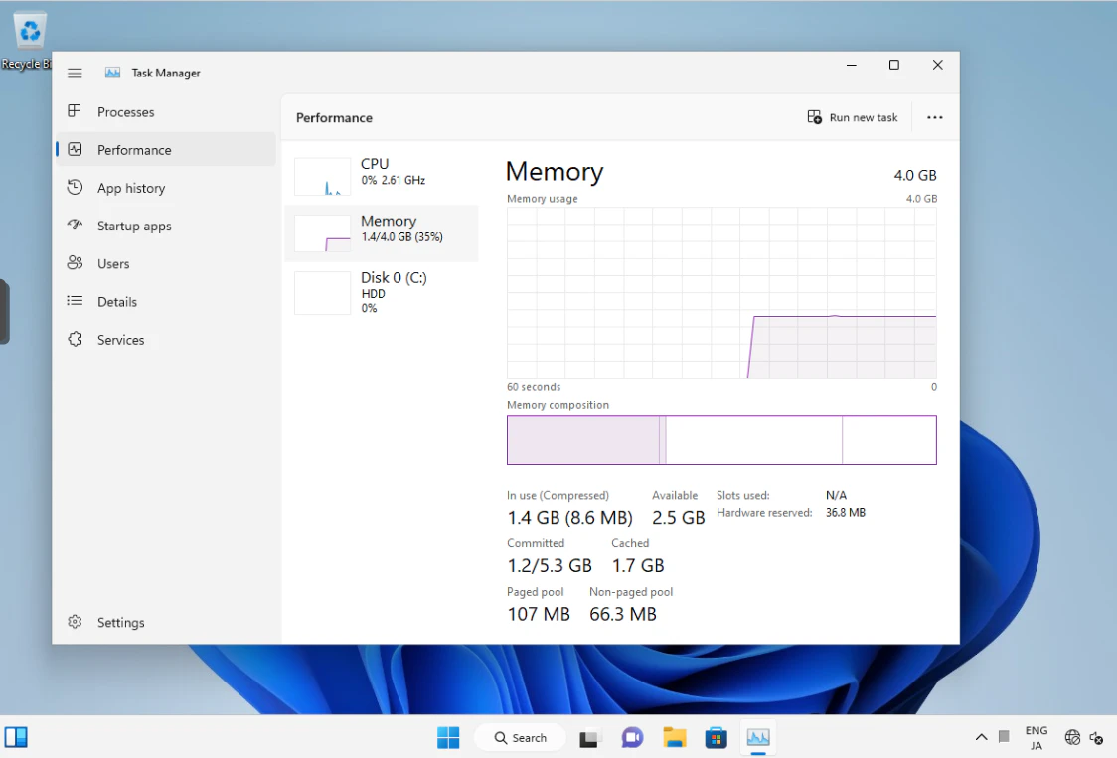Click the Users people icon
The height and width of the screenshot is (758, 1117).
coord(75,263)
